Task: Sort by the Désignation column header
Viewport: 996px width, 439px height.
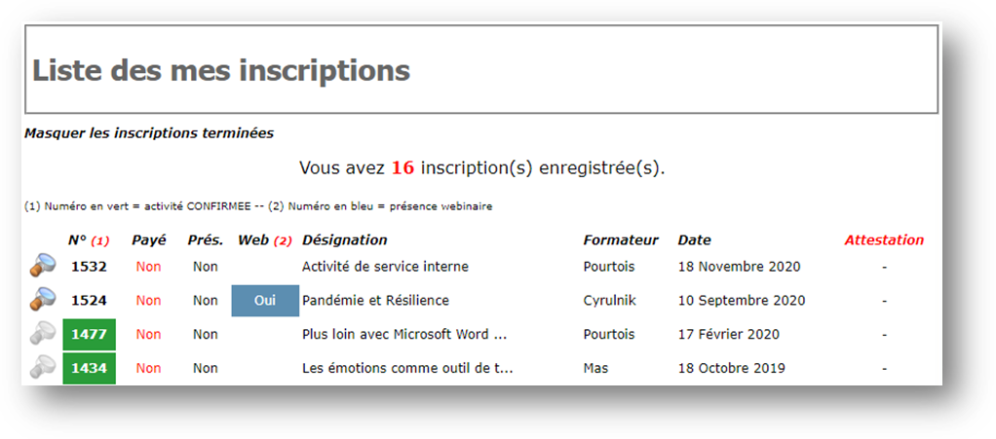Action: click(x=345, y=240)
